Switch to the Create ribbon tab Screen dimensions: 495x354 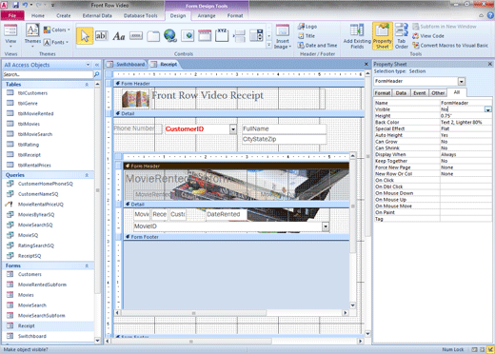click(x=64, y=15)
